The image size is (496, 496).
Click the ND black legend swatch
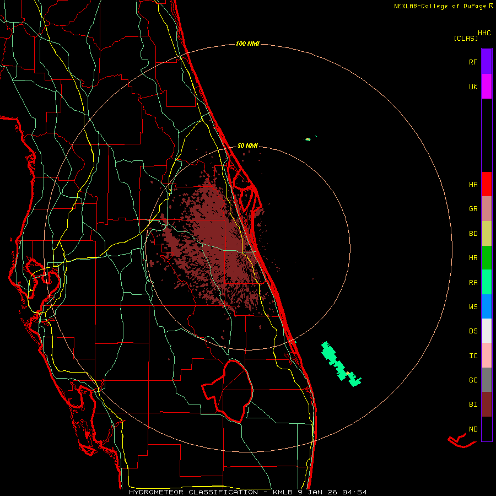point(487,429)
